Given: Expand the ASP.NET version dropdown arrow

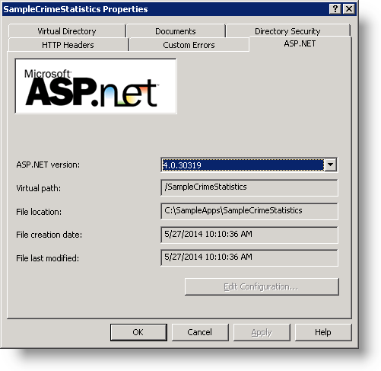Looking at the screenshot, I should (x=330, y=165).
